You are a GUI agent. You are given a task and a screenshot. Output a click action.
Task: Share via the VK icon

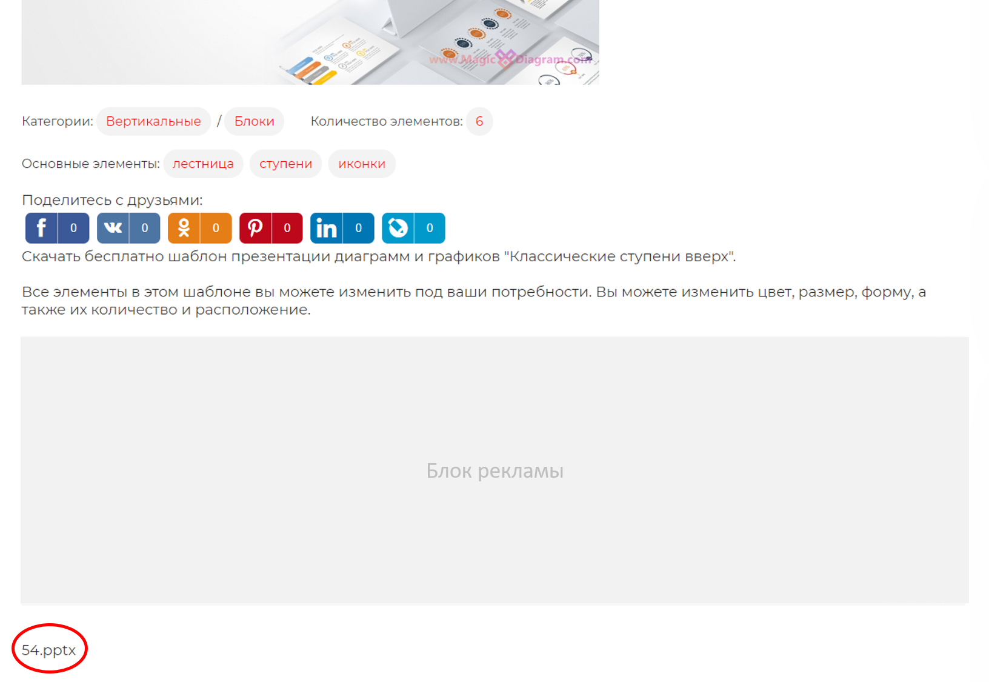point(113,228)
